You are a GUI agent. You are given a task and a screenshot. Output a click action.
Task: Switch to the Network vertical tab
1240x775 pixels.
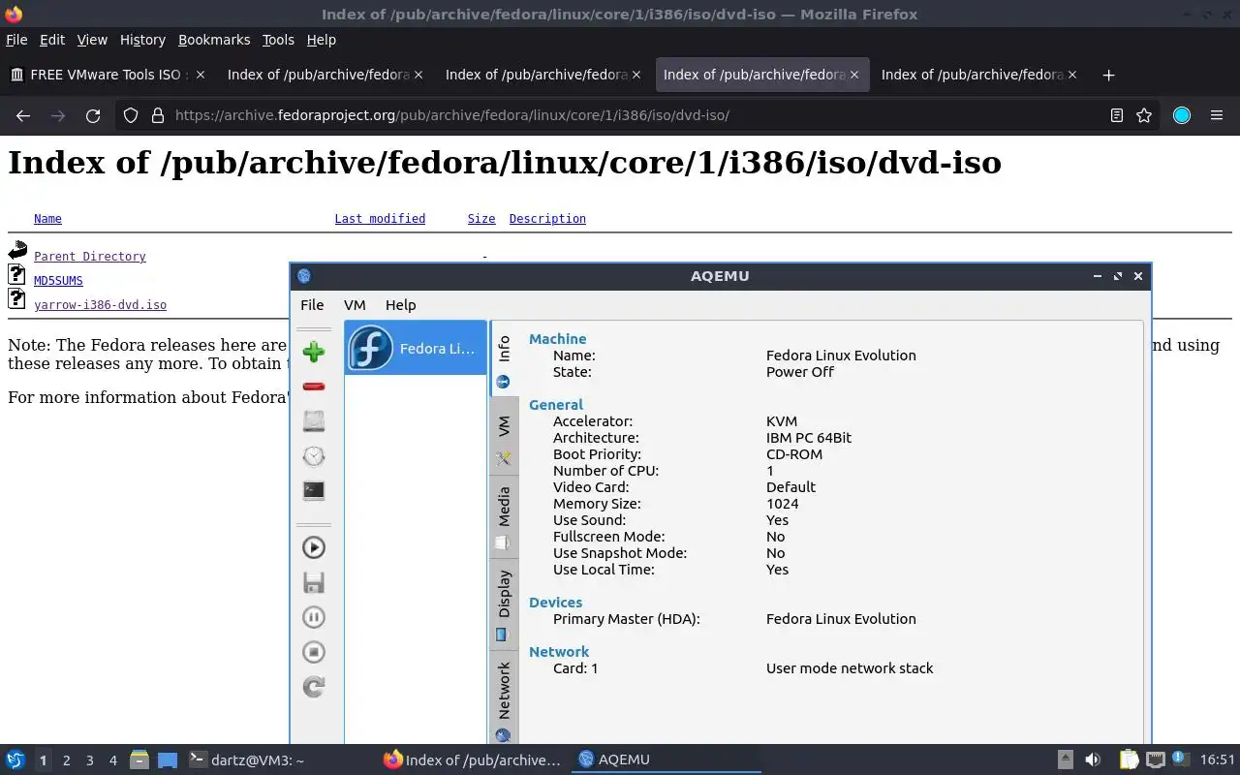pos(504,699)
